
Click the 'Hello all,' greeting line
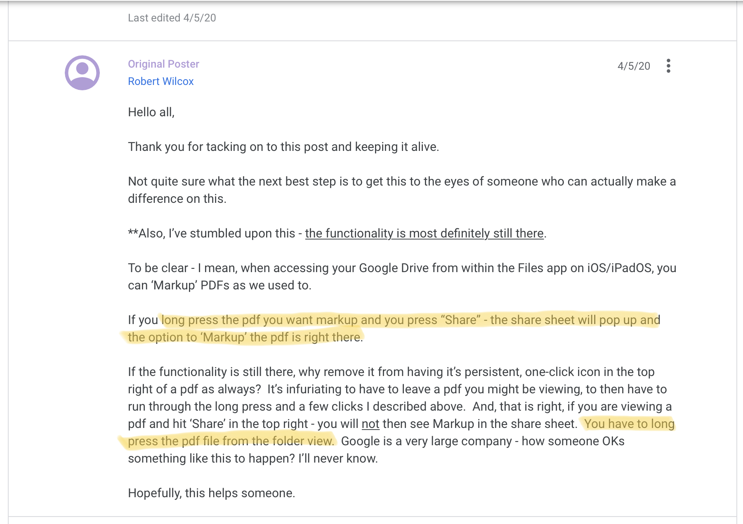click(x=151, y=112)
